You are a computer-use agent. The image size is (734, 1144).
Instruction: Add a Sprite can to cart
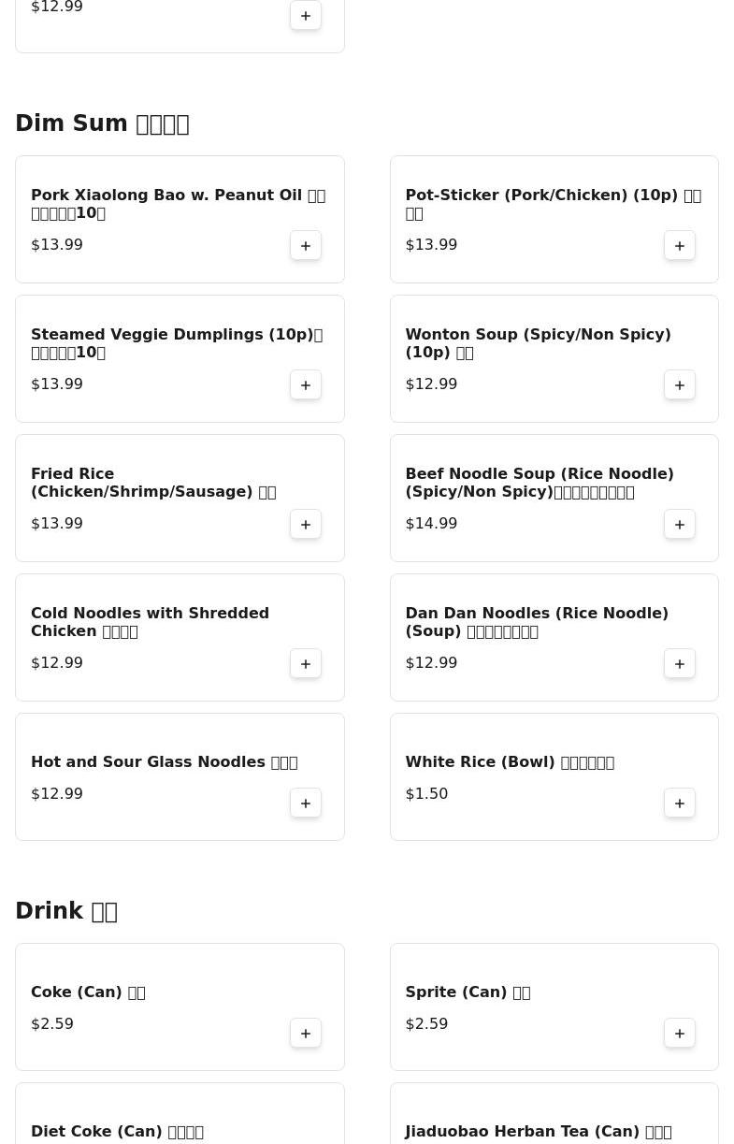(680, 1033)
